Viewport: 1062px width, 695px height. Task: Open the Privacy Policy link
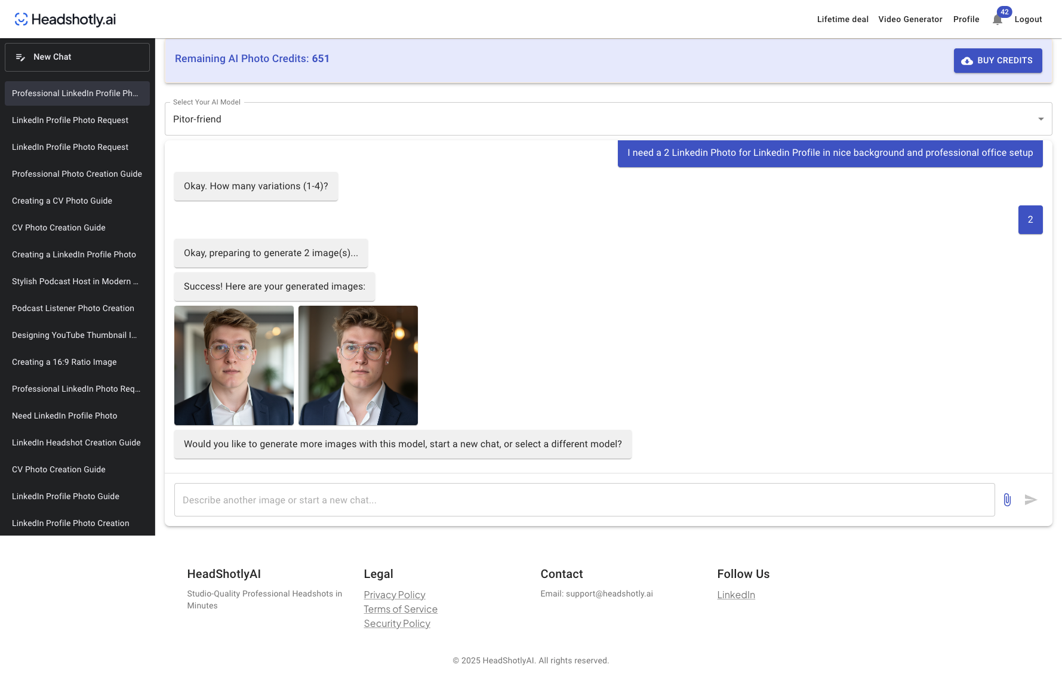(x=395, y=595)
